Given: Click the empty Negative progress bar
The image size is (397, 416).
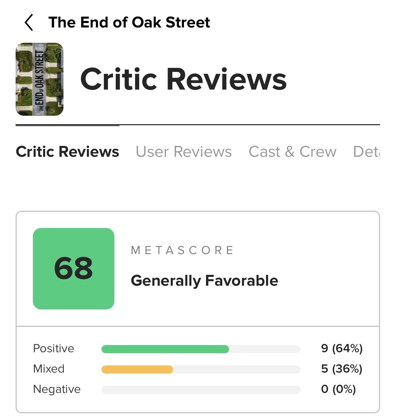Looking at the screenshot, I should [x=201, y=390].
